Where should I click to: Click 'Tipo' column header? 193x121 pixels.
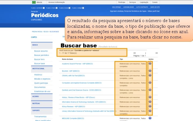pos(121,59)
